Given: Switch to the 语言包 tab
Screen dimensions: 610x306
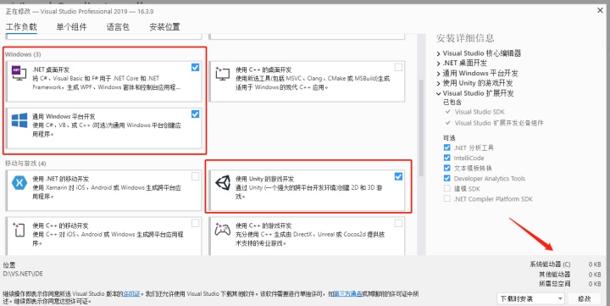Looking at the screenshot, I should 118,27.
